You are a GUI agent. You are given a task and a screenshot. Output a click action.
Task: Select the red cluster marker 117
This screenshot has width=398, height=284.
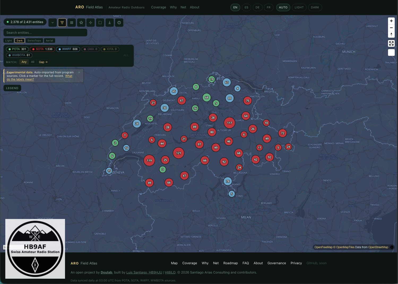(230, 123)
